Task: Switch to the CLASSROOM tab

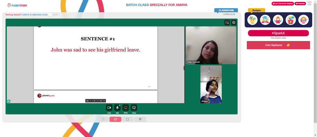Action: coord(226,10)
